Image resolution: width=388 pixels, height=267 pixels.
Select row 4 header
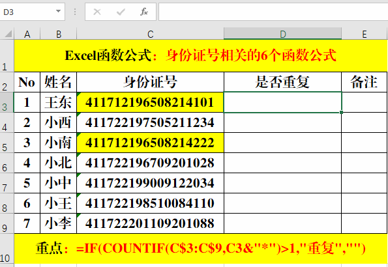[x=7, y=122]
